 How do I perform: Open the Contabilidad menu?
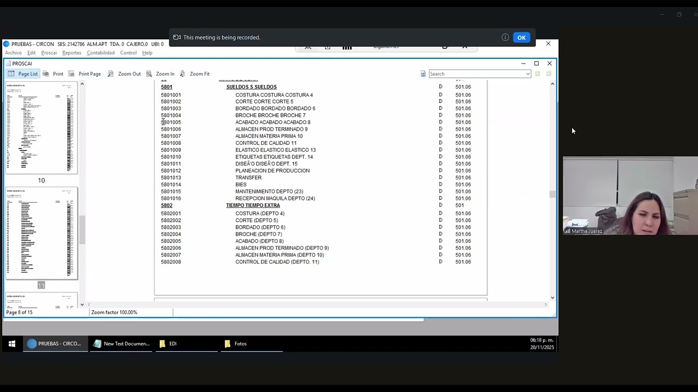(x=101, y=53)
